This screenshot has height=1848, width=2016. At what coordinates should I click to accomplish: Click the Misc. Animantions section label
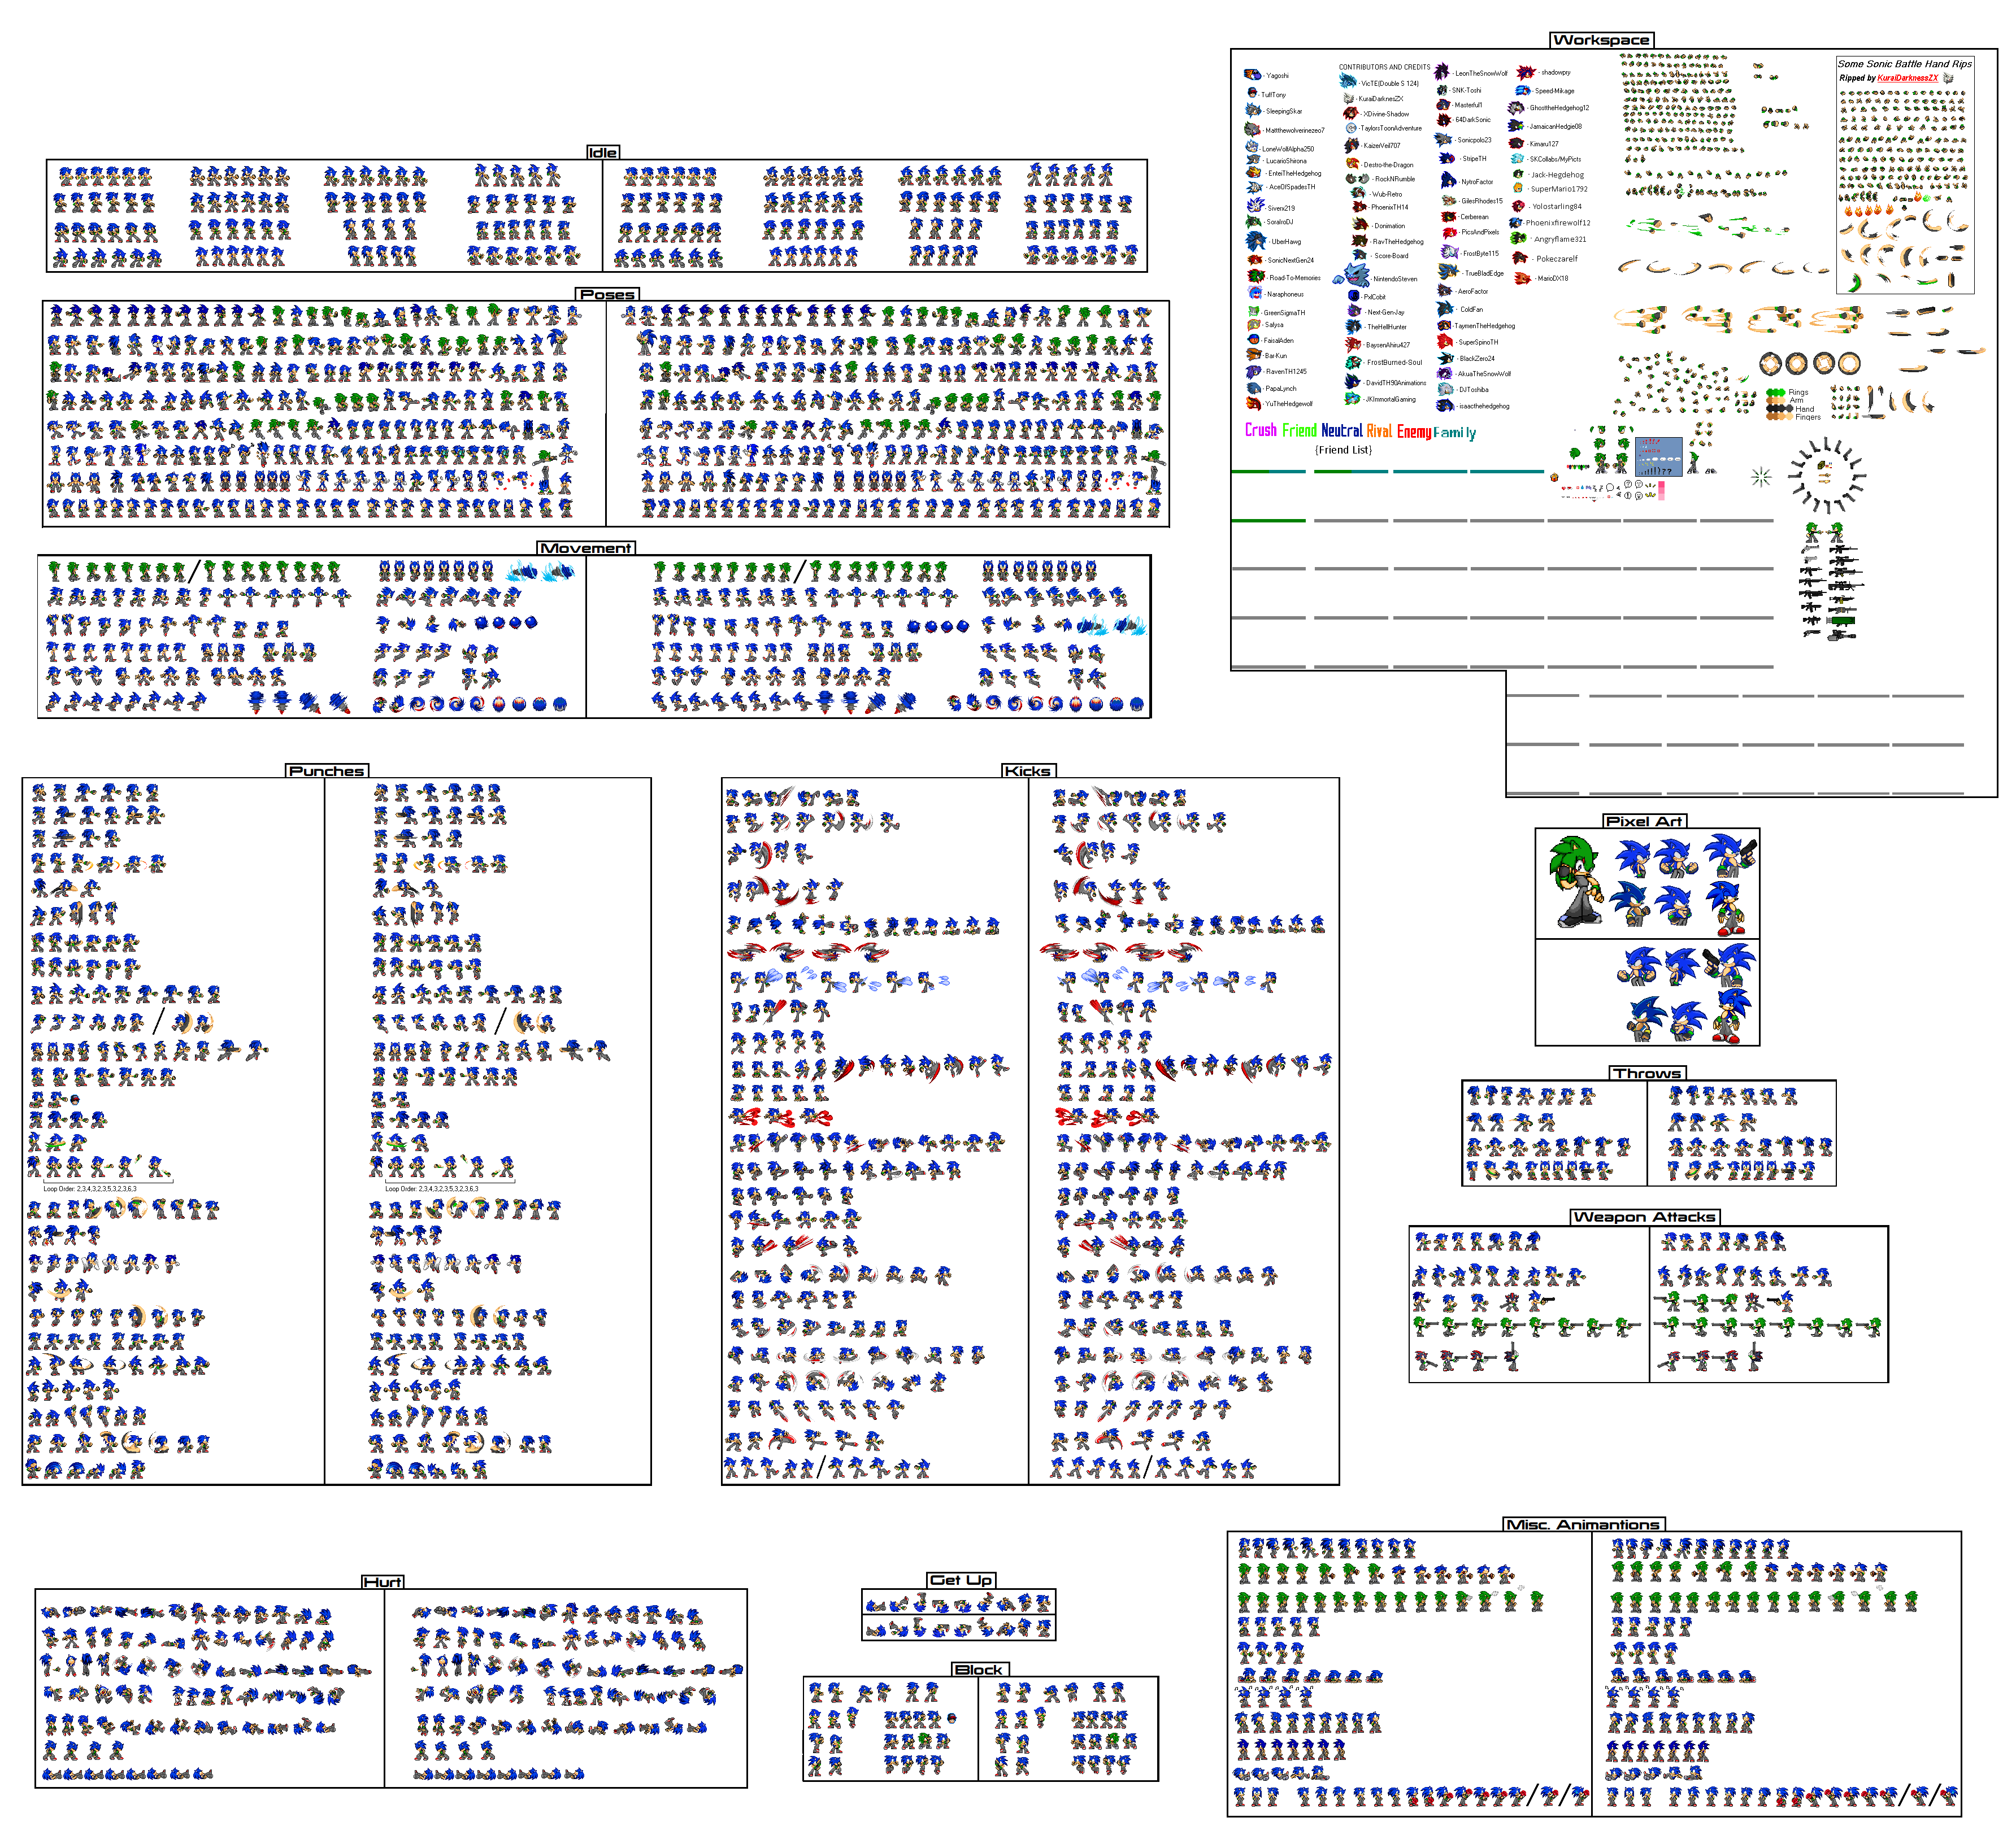click(x=1583, y=1524)
